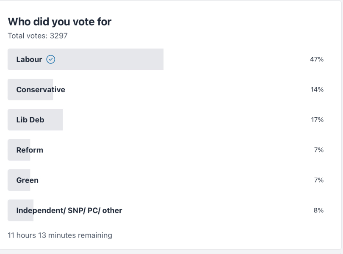Screen dimensions: 343x254
Task: Select the Conservative poll option
Action: pos(41,90)
